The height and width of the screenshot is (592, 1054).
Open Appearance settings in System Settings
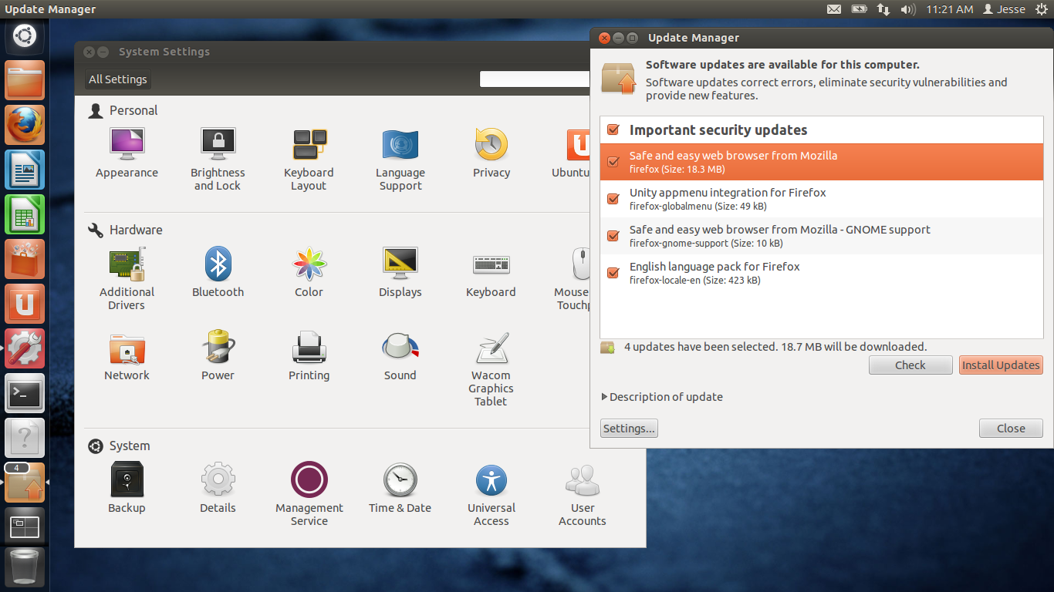[x=127, y=153]
